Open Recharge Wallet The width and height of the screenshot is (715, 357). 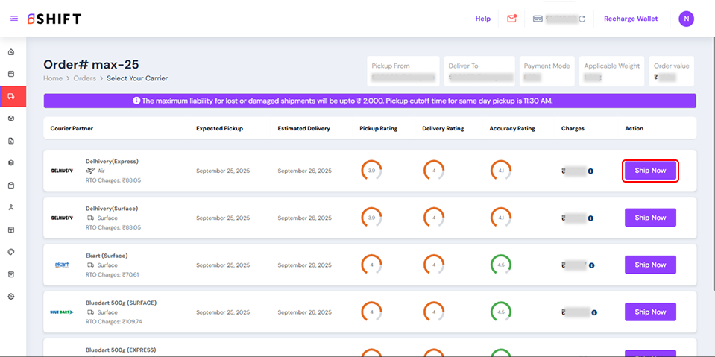click(631, 19)
